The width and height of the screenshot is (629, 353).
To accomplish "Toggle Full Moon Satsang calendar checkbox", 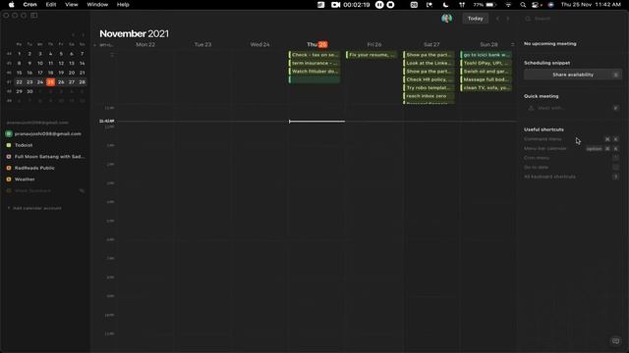I will coord(9,157).
